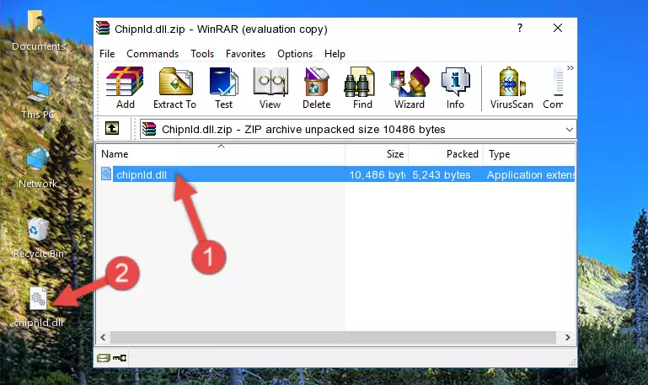Screen dimensions: 648x385
Task: Start VirusScan on the archive
Action: tap(511, 88)
